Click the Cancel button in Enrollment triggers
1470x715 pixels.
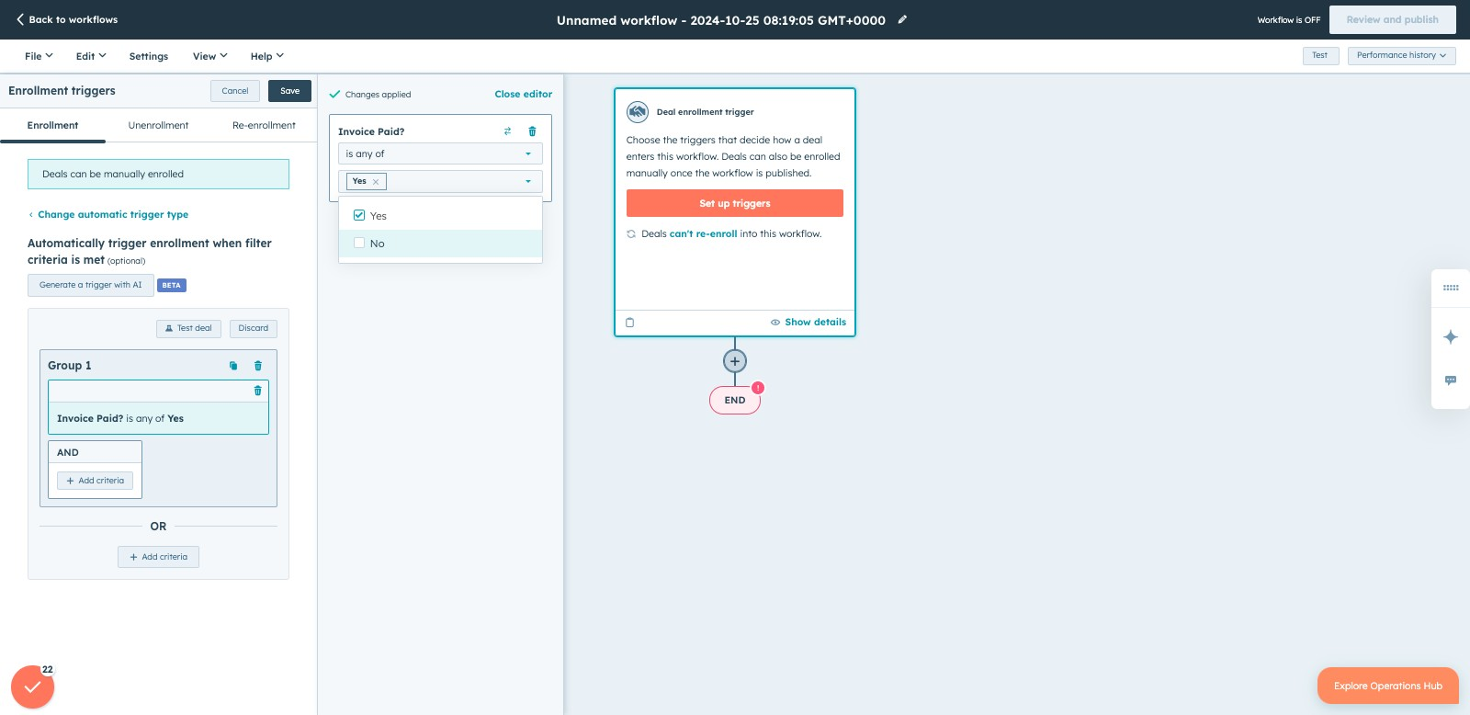(x=235, y=91)
